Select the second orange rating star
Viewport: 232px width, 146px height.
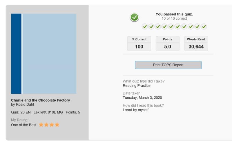[46, 125]
